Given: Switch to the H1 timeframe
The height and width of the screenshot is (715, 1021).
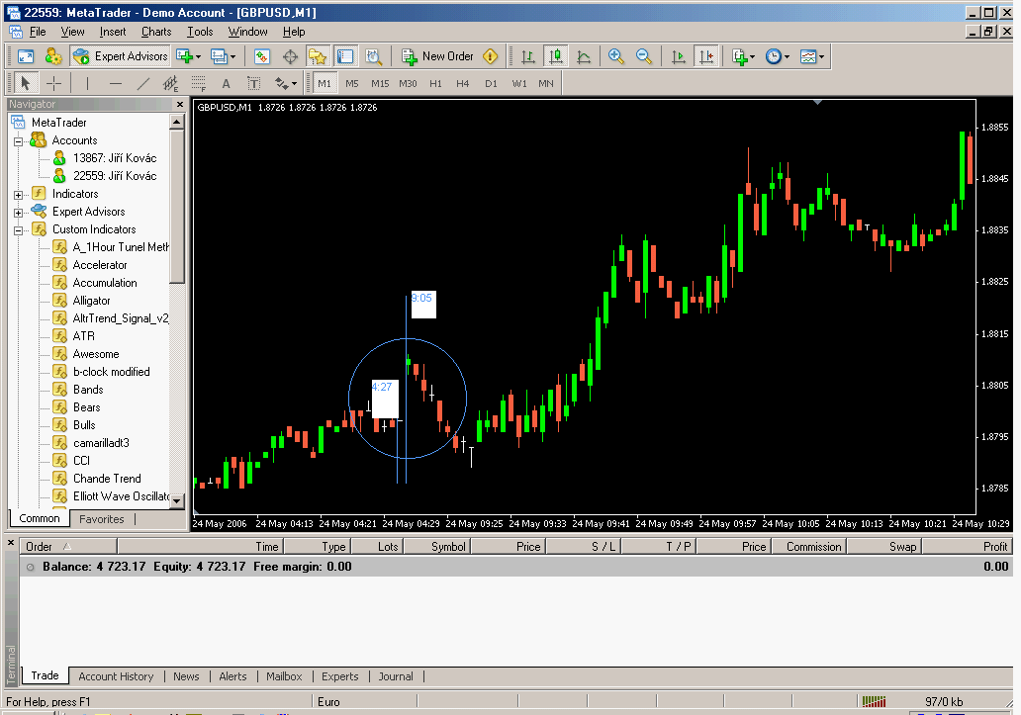Looking at the screenshot, I should coord(435,83).
